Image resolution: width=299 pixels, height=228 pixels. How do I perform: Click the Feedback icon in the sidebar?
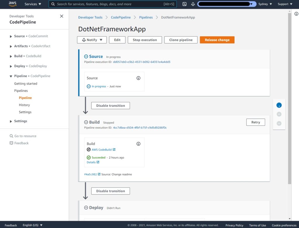coord(11,143)
